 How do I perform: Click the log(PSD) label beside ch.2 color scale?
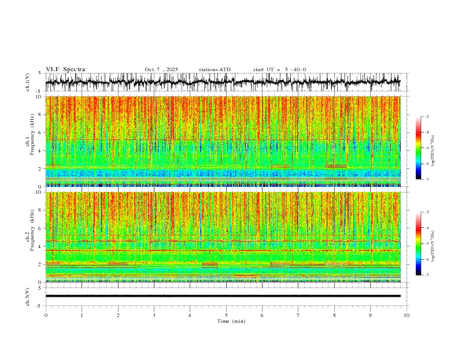click(x=433, y=246)
